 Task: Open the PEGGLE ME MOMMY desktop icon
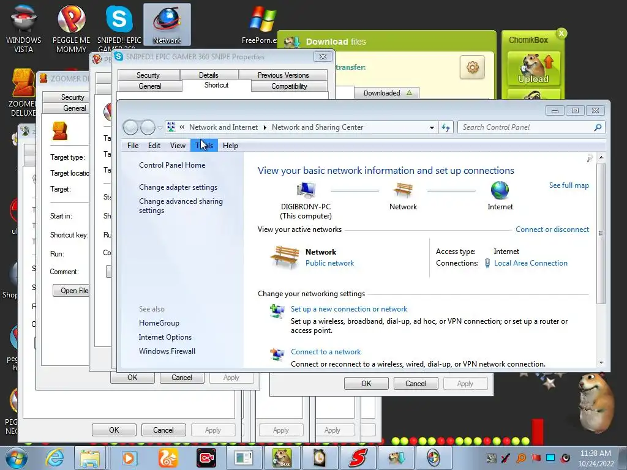[71, 28]
